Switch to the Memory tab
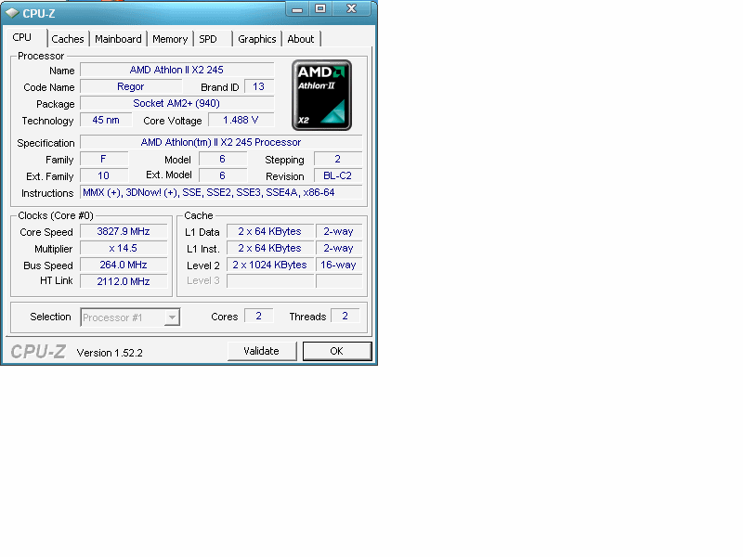 pyautogui.click(x=170, y=39)
